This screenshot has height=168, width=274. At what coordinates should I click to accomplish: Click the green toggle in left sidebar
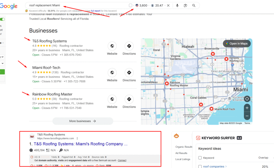[2, 19]
